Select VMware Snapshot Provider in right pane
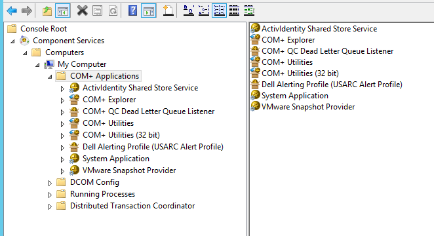Image resolution: width=434 pixels, height=236 pixels. [308, 107]
